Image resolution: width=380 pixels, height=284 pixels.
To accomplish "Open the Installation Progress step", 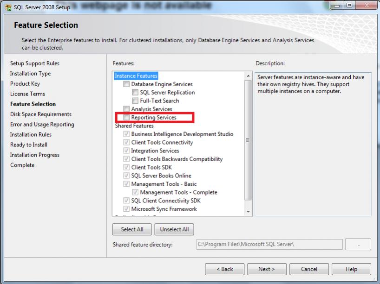I will coord(35,155).
